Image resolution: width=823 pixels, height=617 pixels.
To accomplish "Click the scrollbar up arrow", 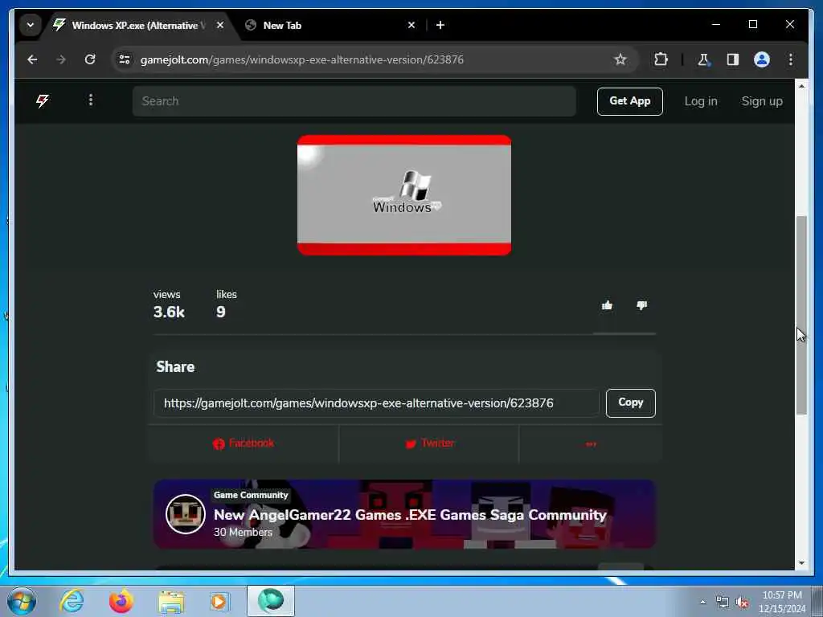I will 801,85.
